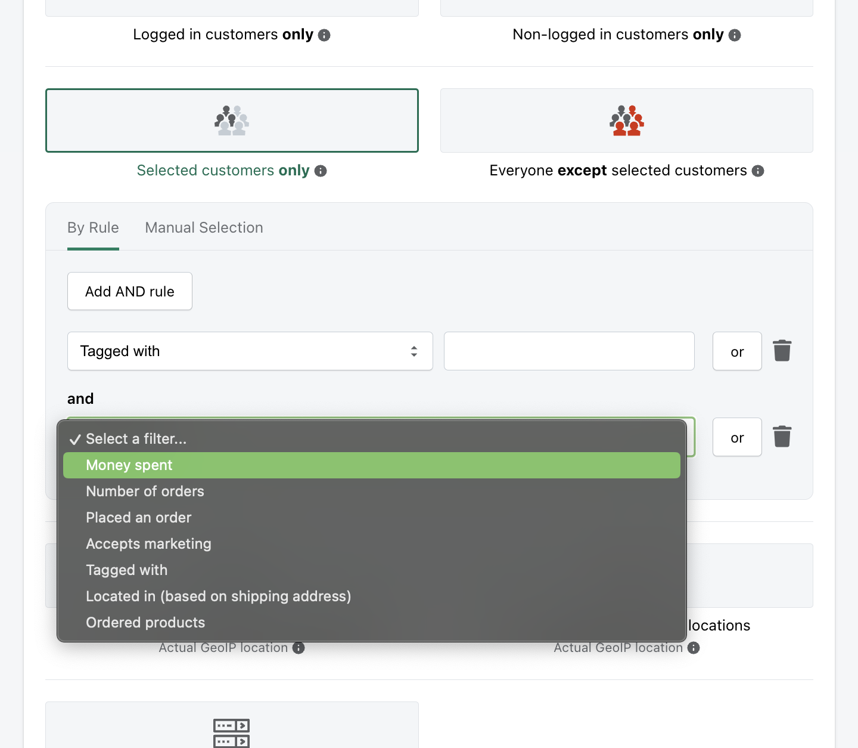Screen dimensions: 858x748
Task: Click the or button in second rule row
Action: 737,437
